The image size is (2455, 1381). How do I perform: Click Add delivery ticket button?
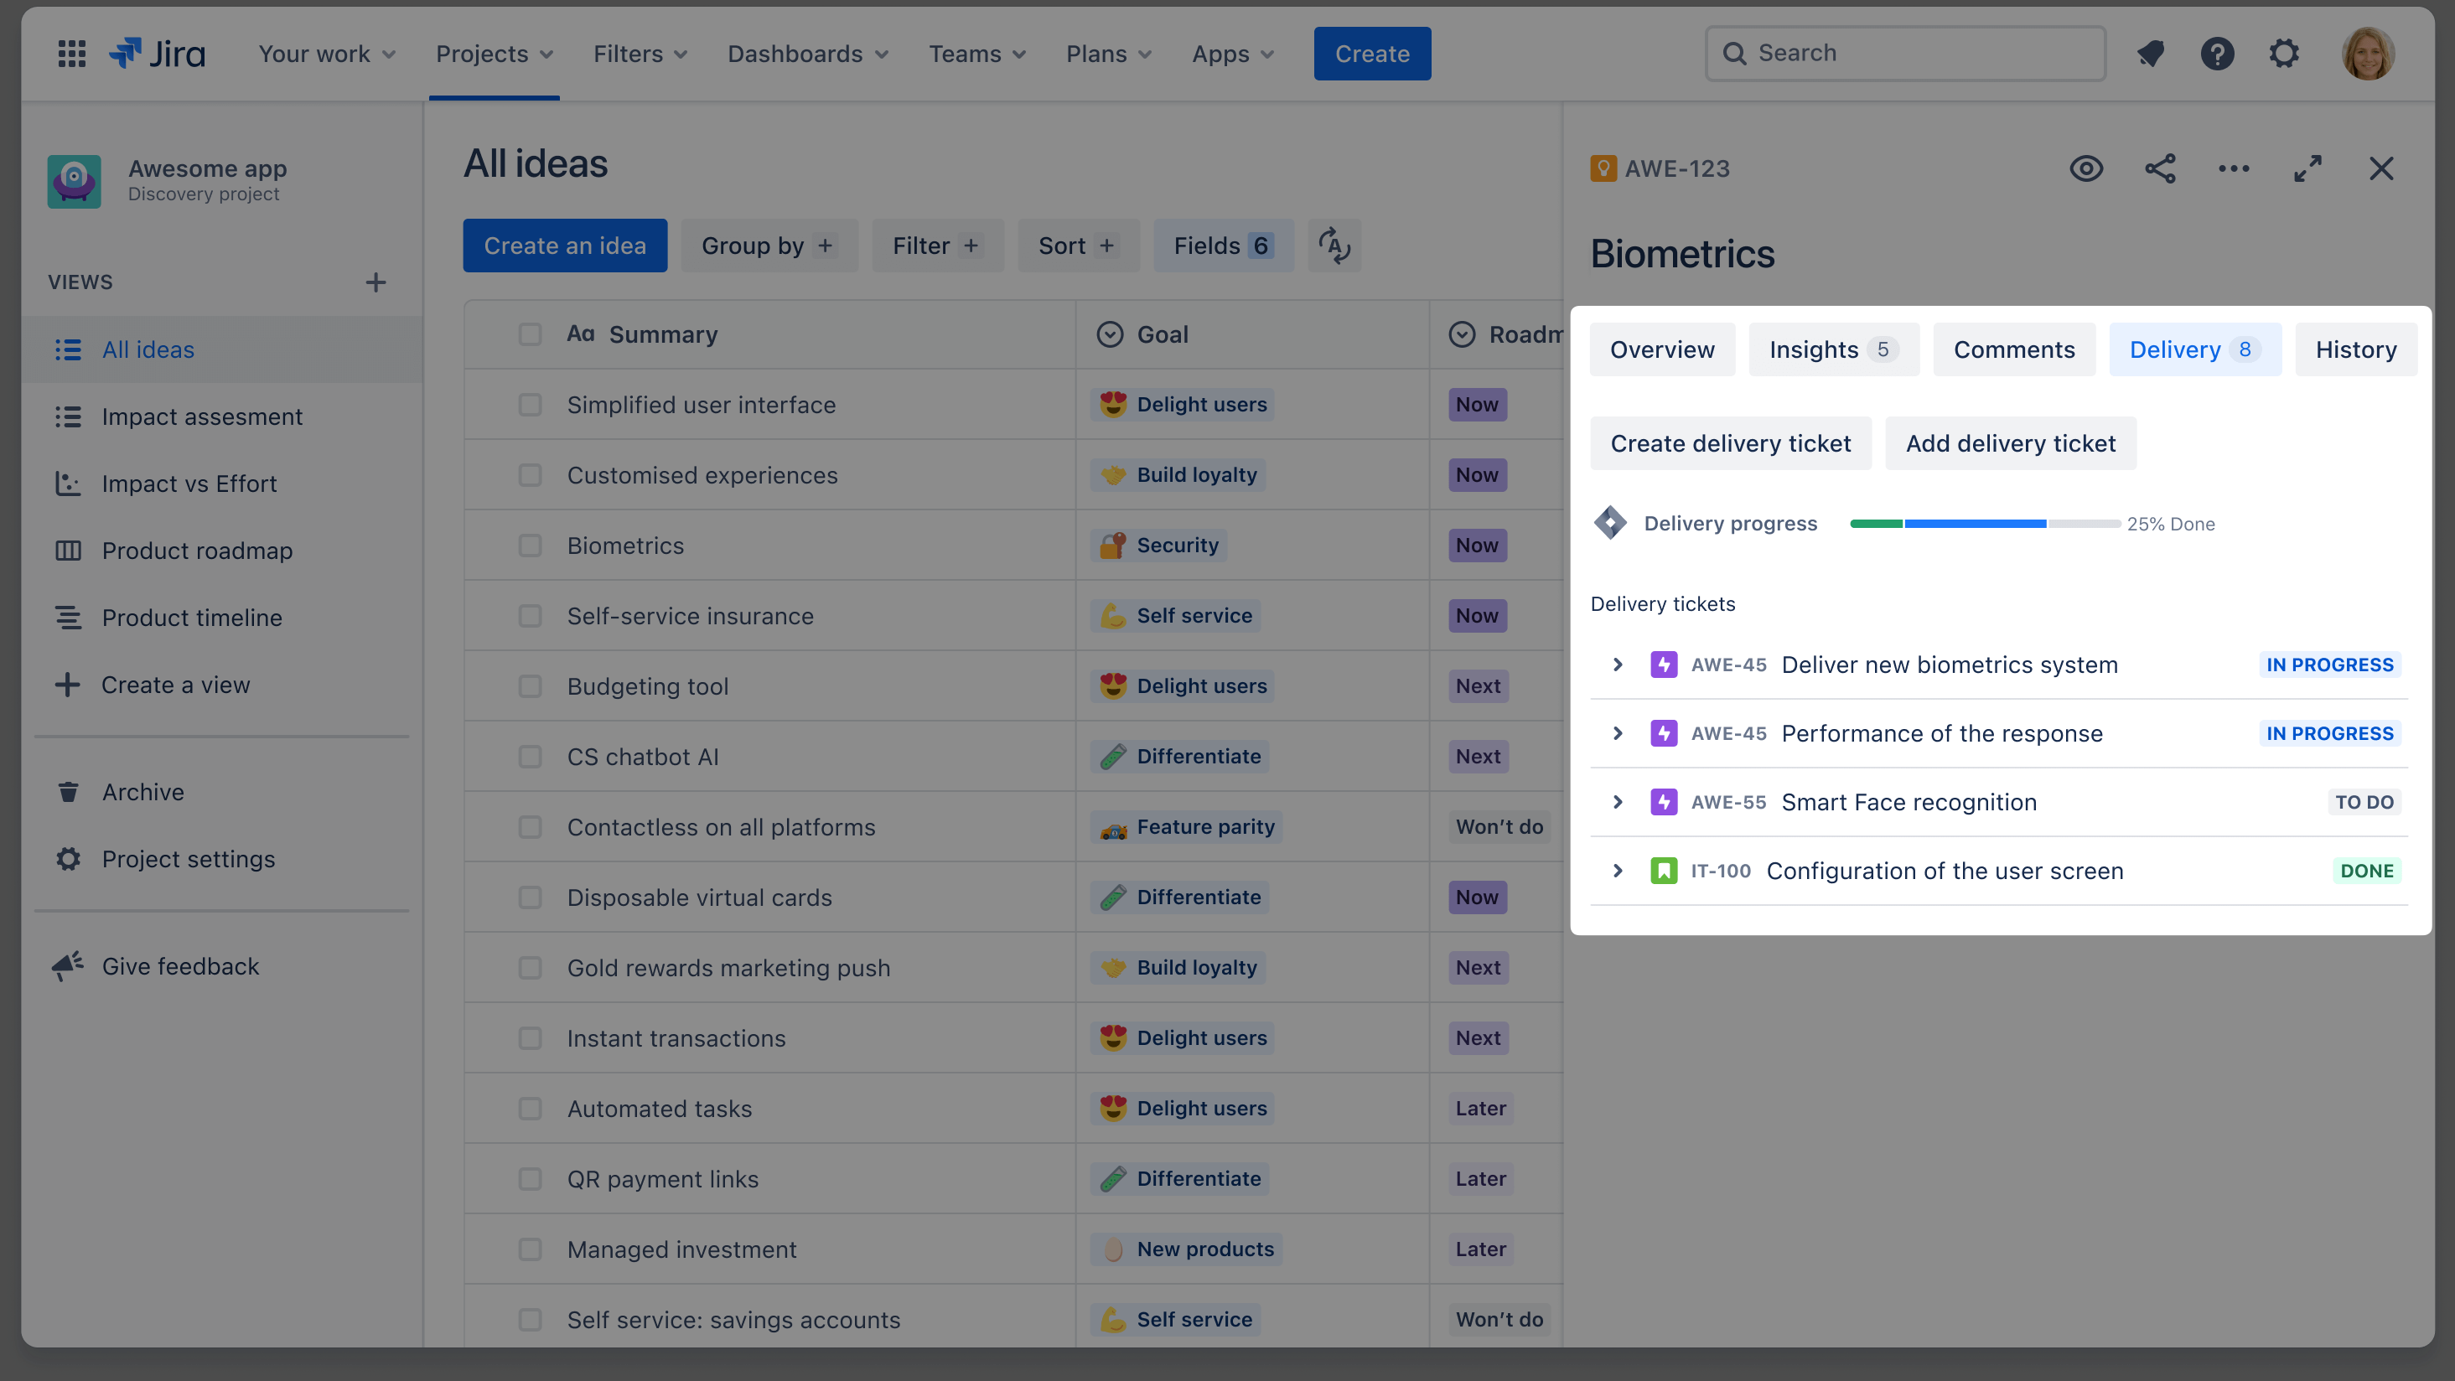[2011, 443]
